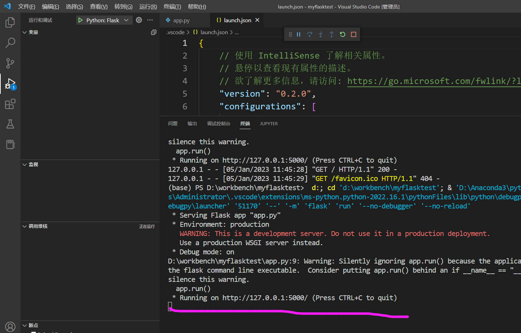
Task: Open the Jupyter notebook view icon
Action: click(10, 144)
